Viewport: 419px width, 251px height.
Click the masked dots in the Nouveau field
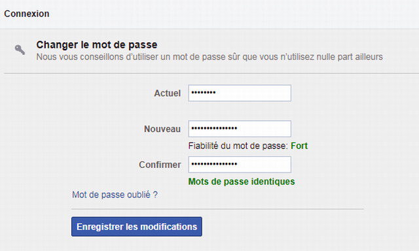point(214,128)
